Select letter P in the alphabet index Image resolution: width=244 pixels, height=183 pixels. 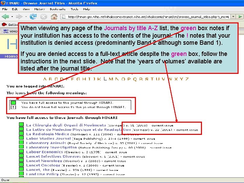pyautogui.click(x=129, y=79)
